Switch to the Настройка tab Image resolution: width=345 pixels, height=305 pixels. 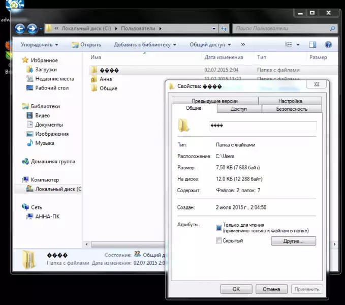pyautogui.click(x=290, y=101)
